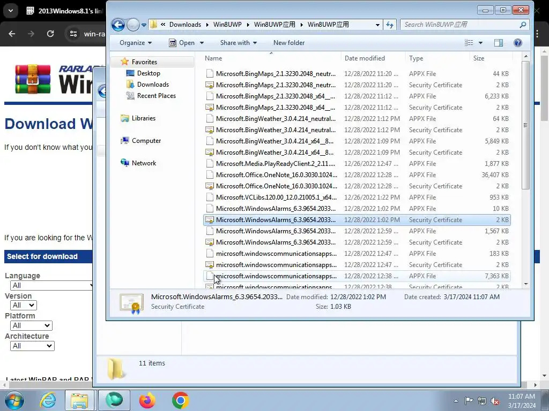The height and width of the screenshot is (411, 549).
Task: Click certificate thumbnail in the details pane
Action: (x=132, y=303)
